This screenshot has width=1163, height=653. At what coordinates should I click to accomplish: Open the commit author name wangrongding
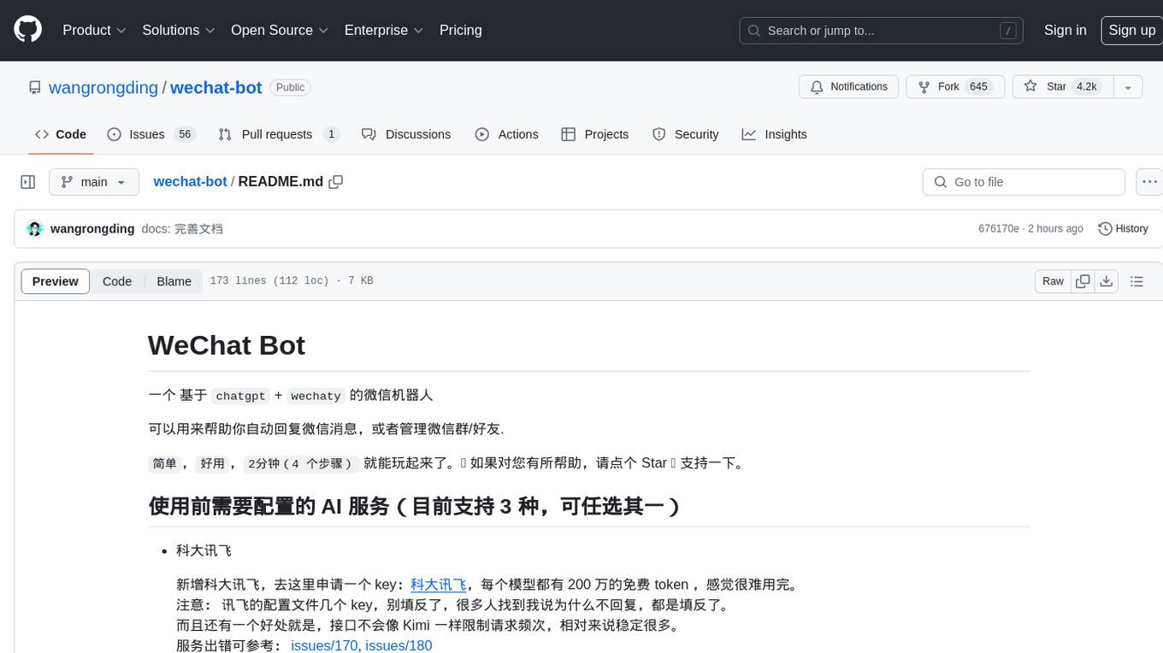[92, 229]
